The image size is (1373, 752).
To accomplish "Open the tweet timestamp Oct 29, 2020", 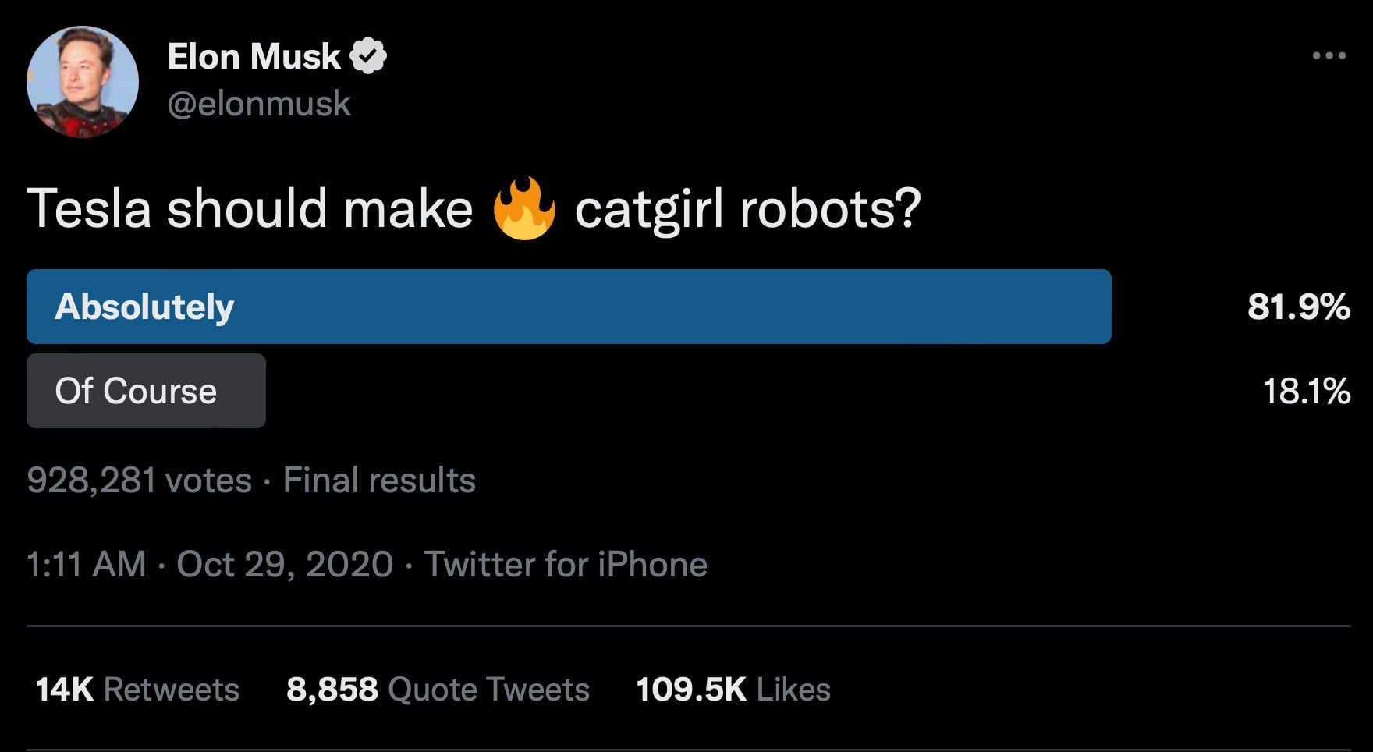I will (286, 562).
